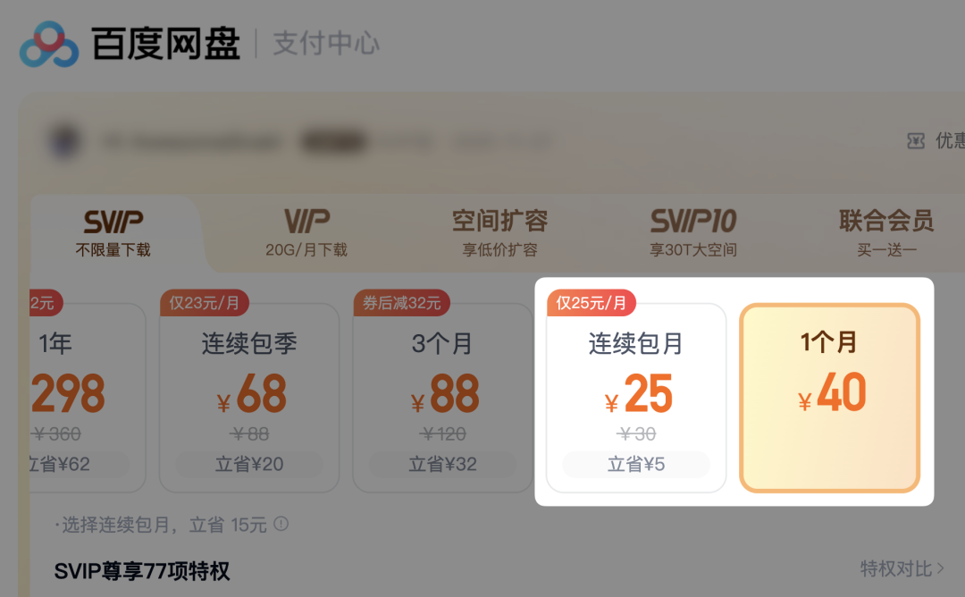
Task: Click the 仅25元/月 promo badge
Action: coord(592,303)
